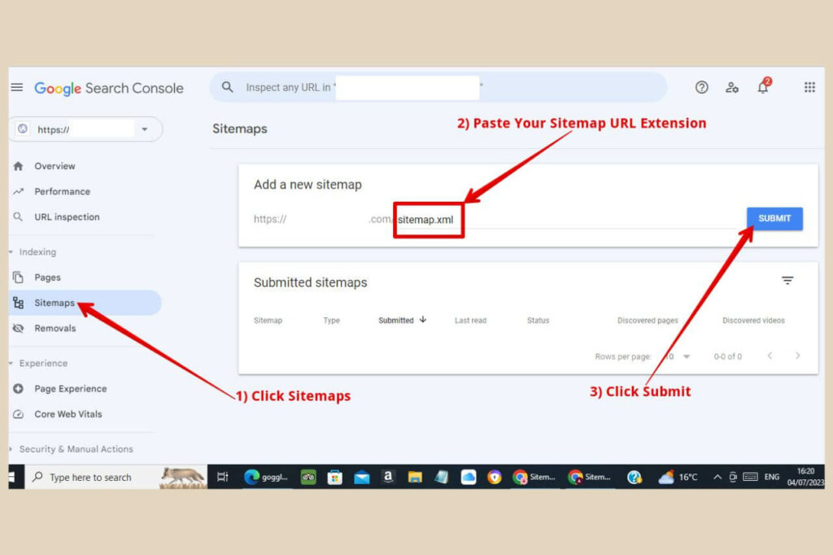The height and width of the screenshot is (555, 833).
Task: Open the Google apps grid
Action: (x=809, y=87)
